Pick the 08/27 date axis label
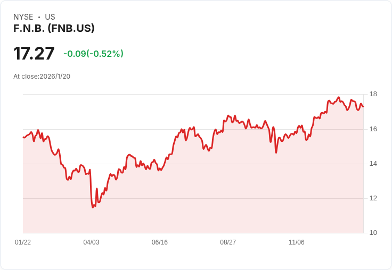 228,242
